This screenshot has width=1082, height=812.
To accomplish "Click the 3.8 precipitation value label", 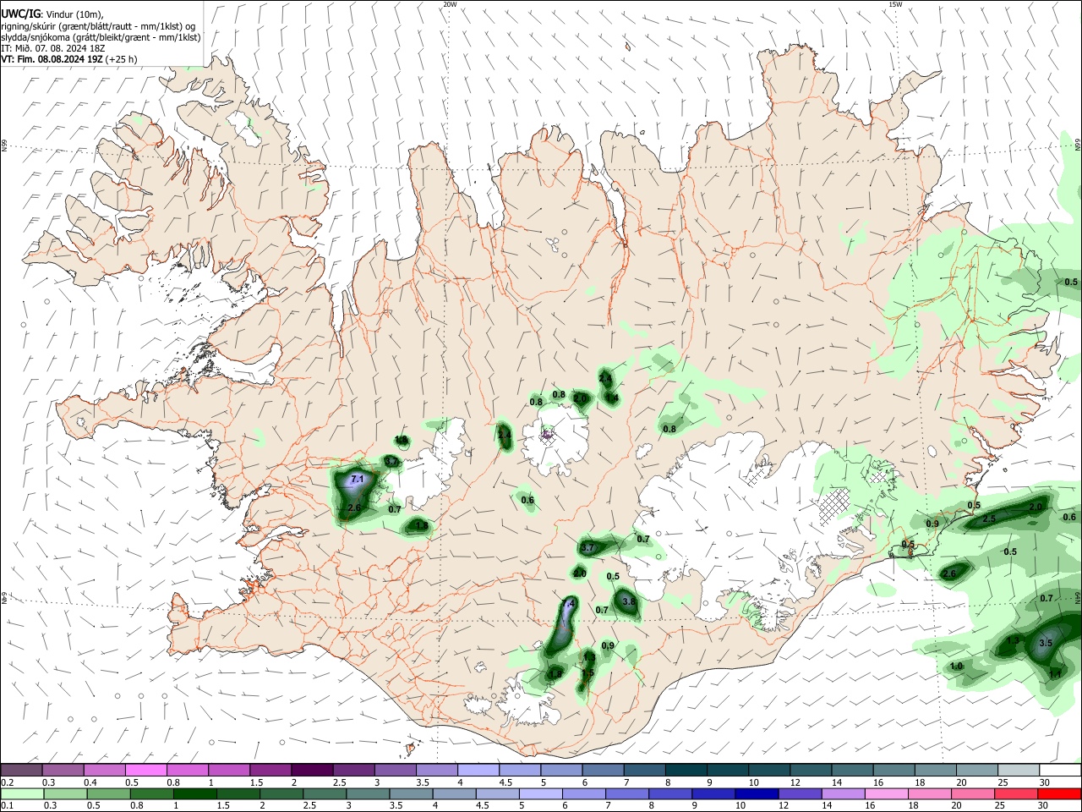I will [629, 601].
